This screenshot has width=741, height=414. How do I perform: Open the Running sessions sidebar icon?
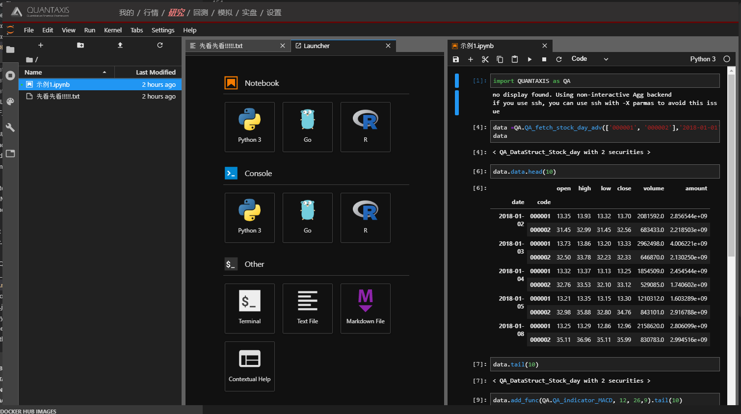[x=10, y=76]
